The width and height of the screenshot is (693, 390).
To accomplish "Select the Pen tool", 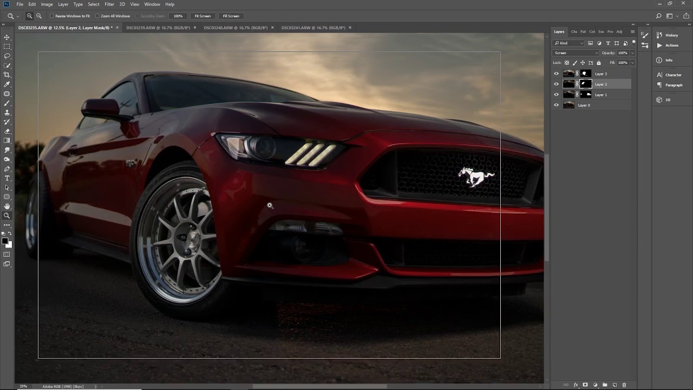I will [x=7, y=169].
